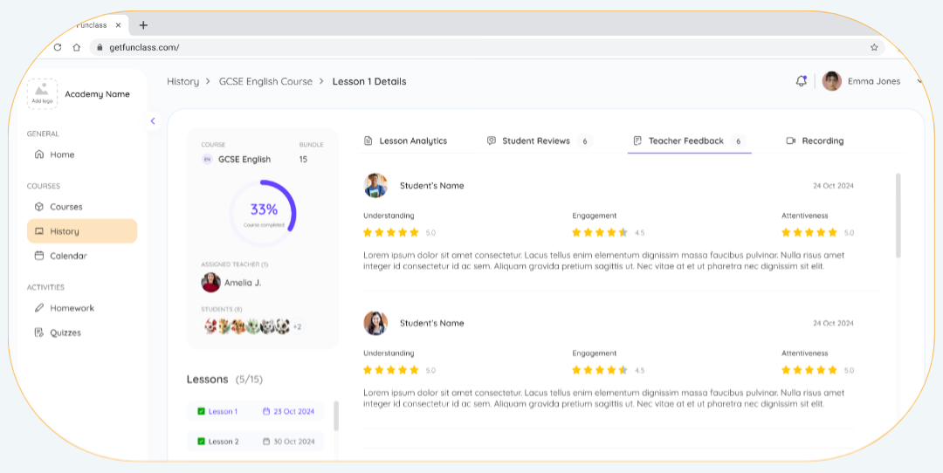Open a new browser tab

click(x=143, y=25)
